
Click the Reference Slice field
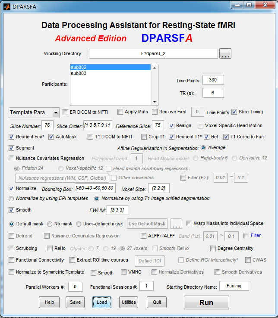(158, 125)
